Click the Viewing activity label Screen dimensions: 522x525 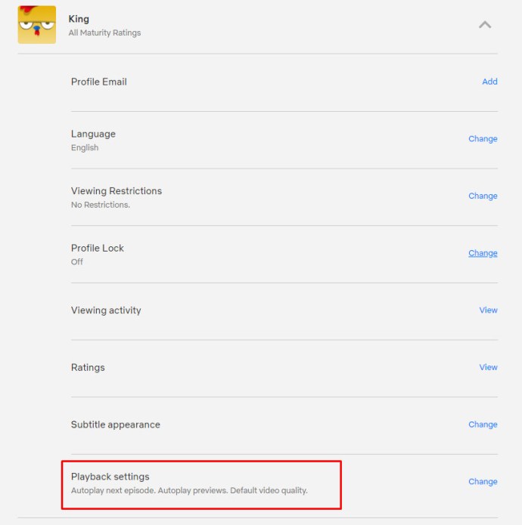tap(106, 310)
